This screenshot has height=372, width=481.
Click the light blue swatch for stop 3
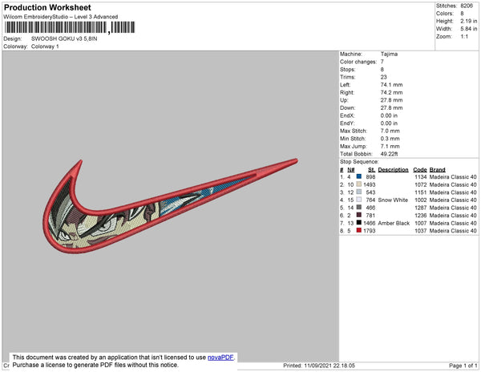point(359,192)
